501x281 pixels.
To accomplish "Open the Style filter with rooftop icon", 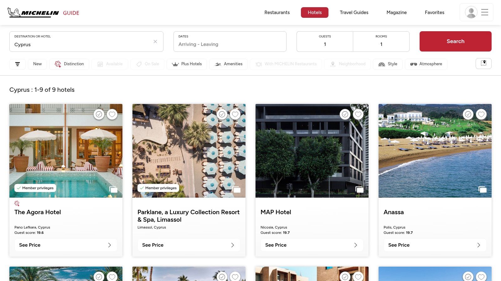I will click(x=382, y=64).
